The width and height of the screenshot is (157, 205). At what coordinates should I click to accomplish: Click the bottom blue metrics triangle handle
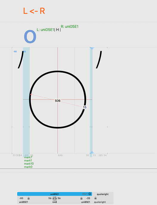pos(92,152)
